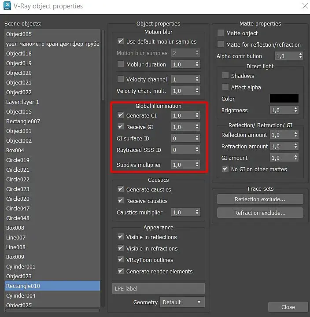Select Line007 in scene objects

pos(52,238)
